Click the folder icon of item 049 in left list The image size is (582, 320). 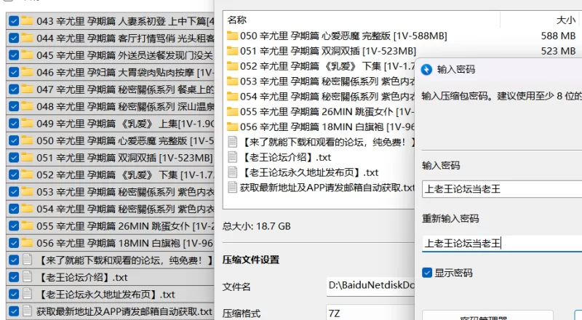[27, 123]
